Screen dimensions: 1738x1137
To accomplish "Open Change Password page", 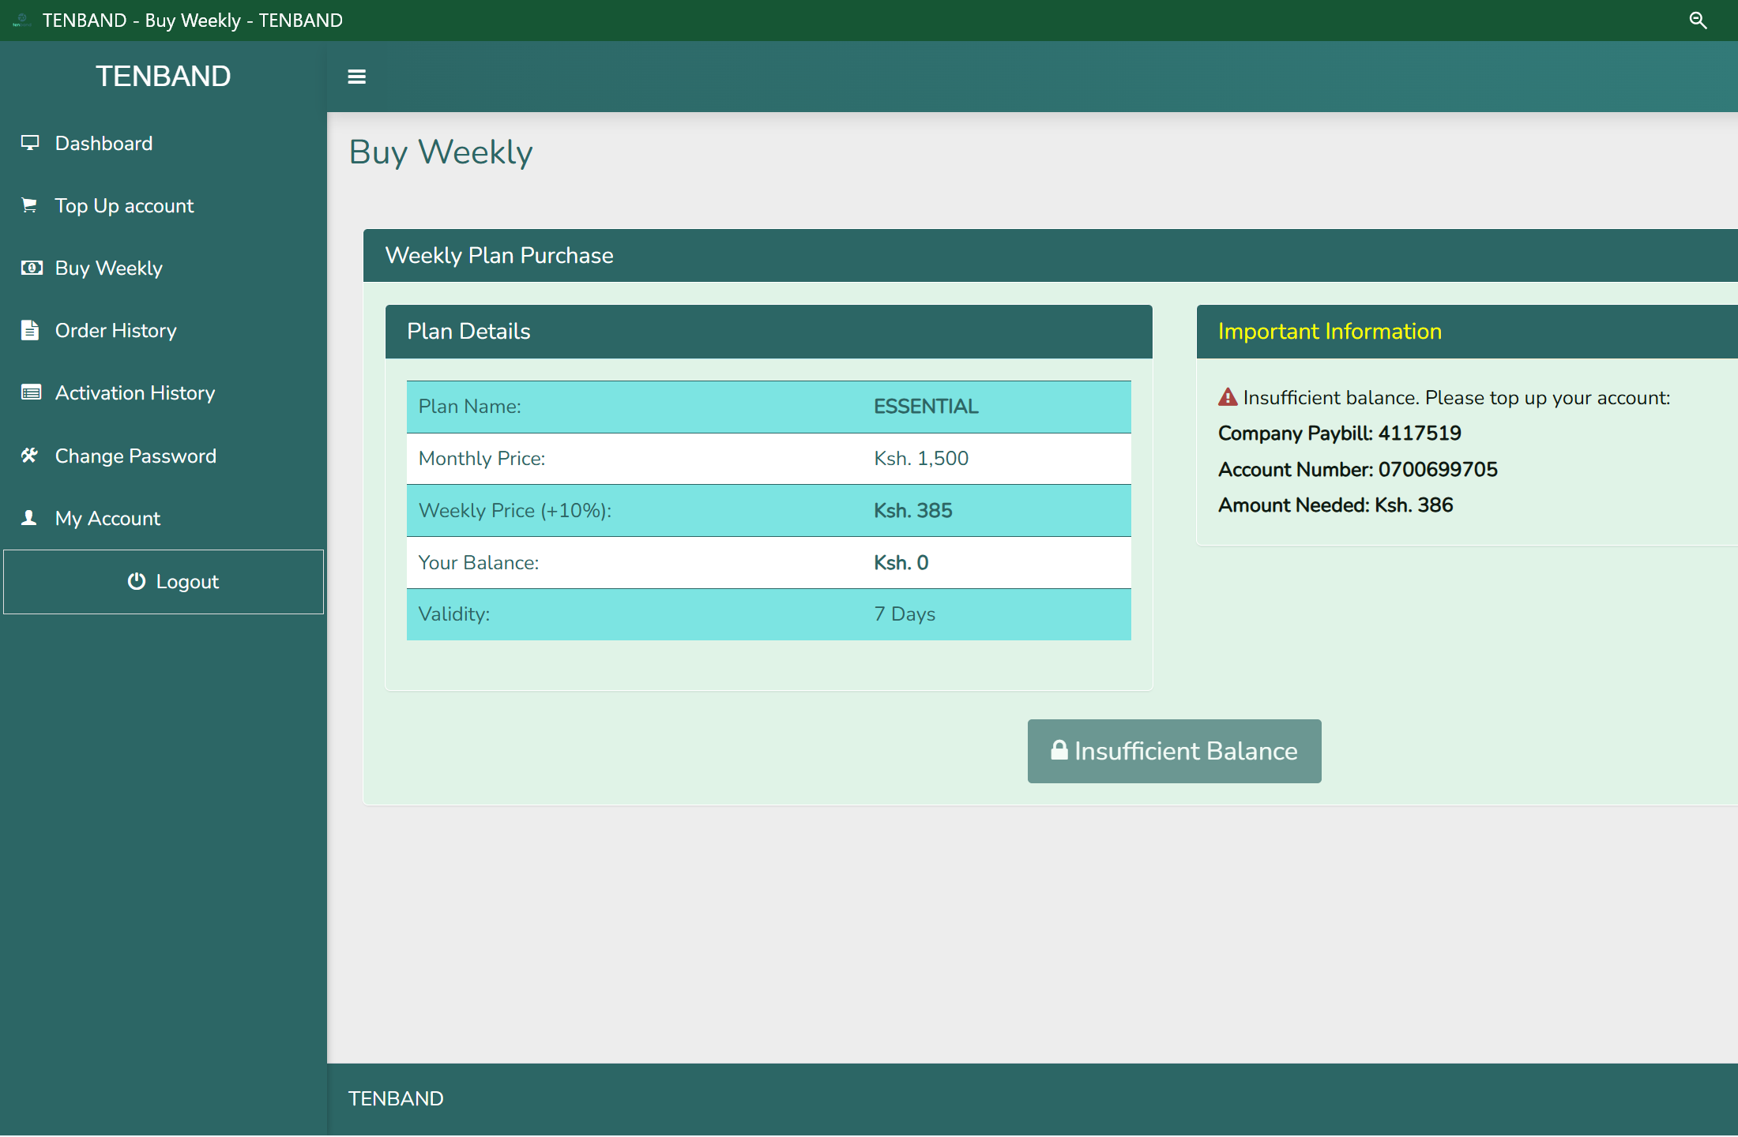I will pyautogui.click(x=135, y=456).
